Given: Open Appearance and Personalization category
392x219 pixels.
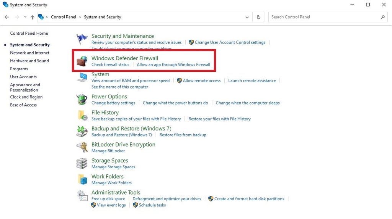Looking at the screenshot, I should click(25, 87).
